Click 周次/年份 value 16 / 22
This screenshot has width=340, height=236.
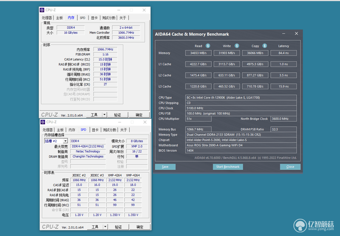pos(137,151)
